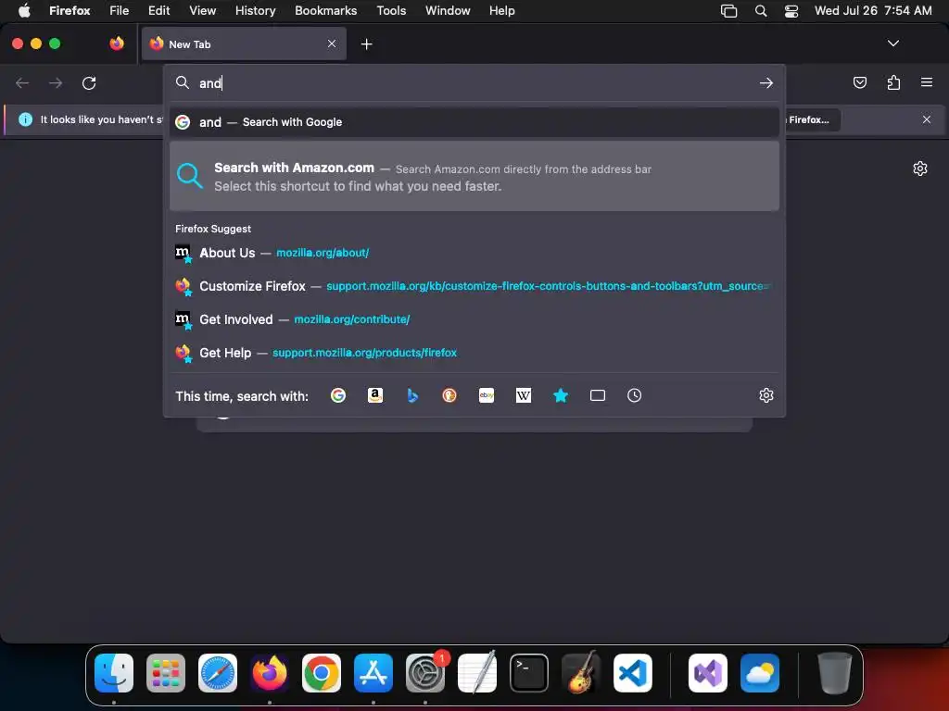Viewport: 949px width, 711px height.
Task: Open Terminal from the Dock
Action: tap(529, 673)
